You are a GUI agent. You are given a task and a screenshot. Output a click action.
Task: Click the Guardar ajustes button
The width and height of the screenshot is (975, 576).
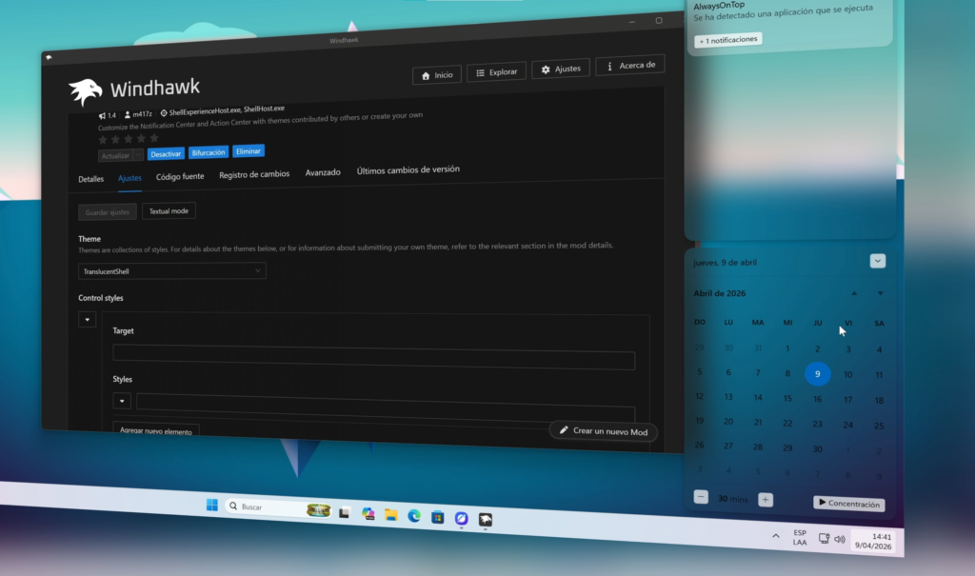(x=107, y=212)
